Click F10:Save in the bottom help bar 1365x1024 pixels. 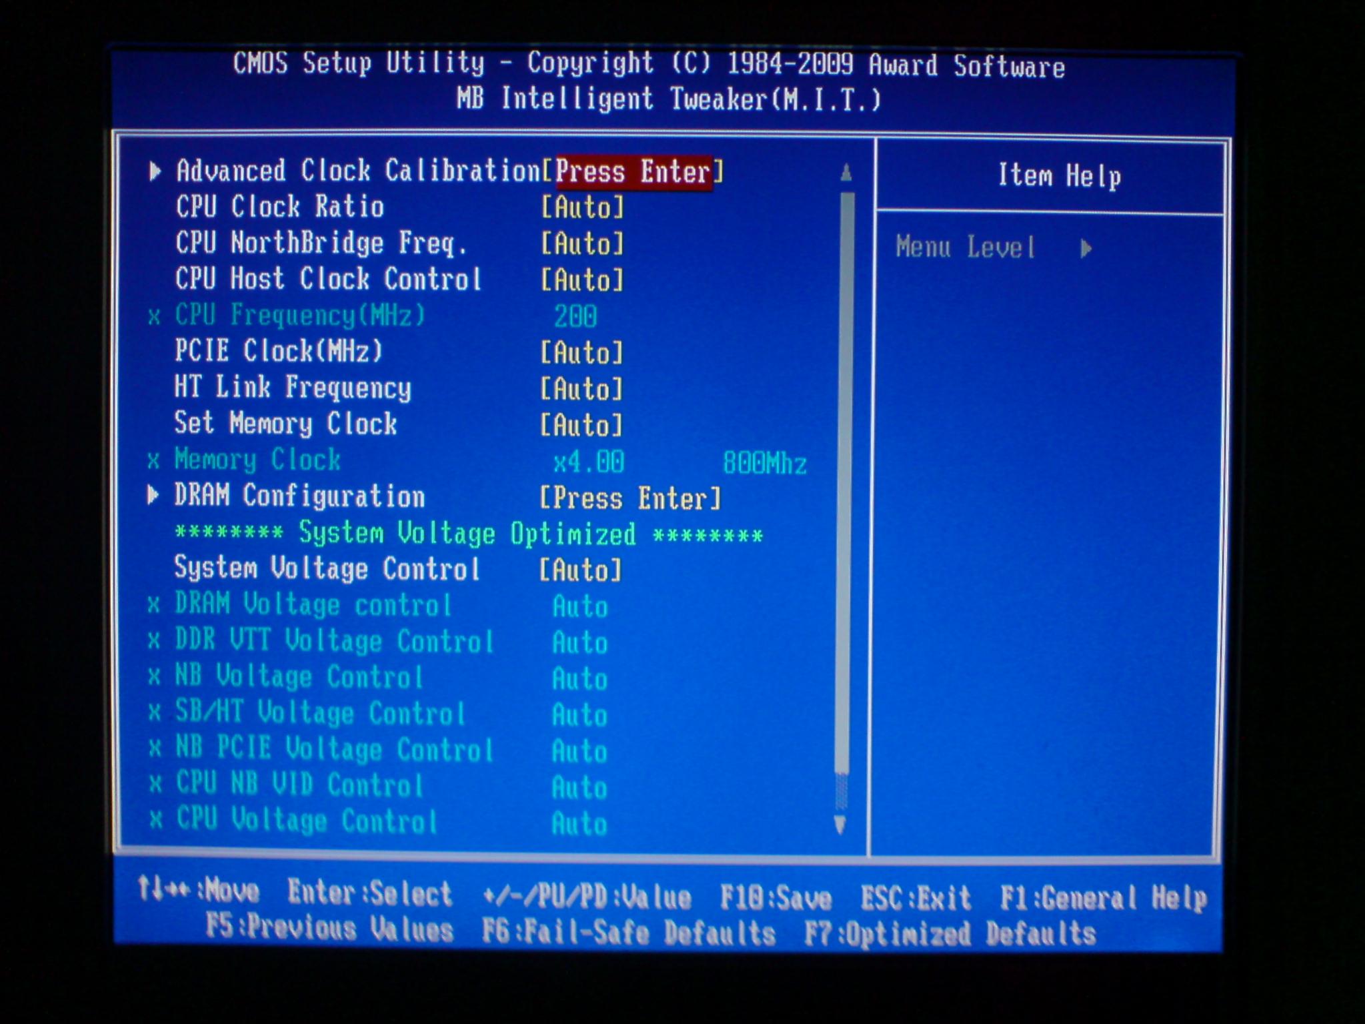pyautogui.click(x=776, y=898)
